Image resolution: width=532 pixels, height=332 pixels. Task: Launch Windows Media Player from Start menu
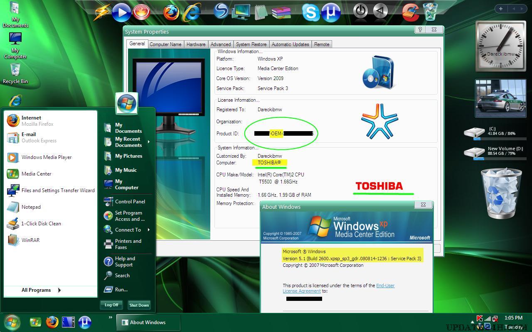(x=51, y=157)
